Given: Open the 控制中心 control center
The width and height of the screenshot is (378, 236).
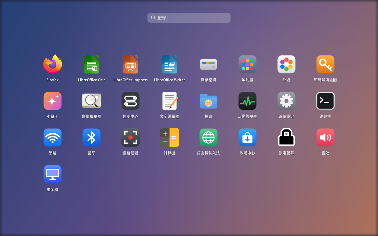Looking at the screenshot, I should coord(131,101).
